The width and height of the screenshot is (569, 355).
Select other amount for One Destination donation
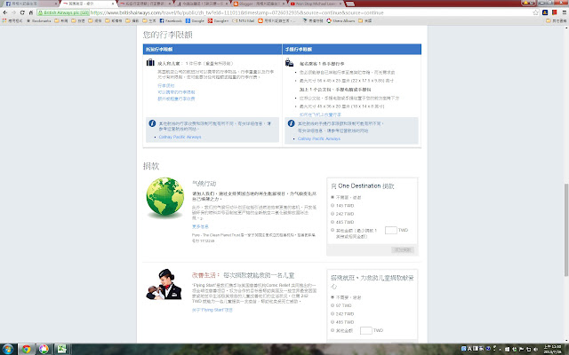point(333,230)
